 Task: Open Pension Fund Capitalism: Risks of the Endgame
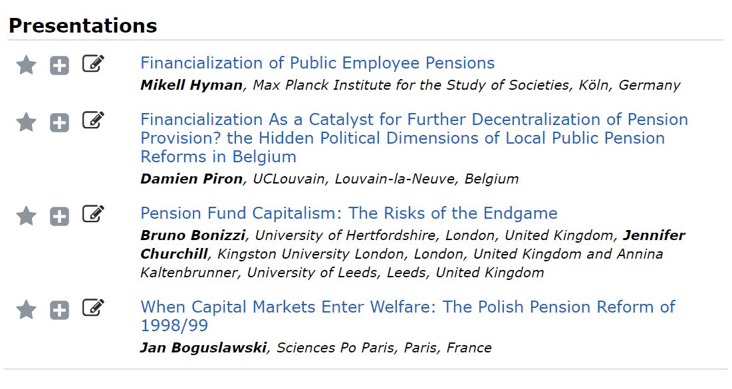(x=348, y=213)
